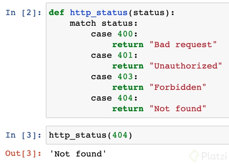Screen dimensions: 229x164
Task: Click the 'Not found' output text
Action: pos(78,154)
